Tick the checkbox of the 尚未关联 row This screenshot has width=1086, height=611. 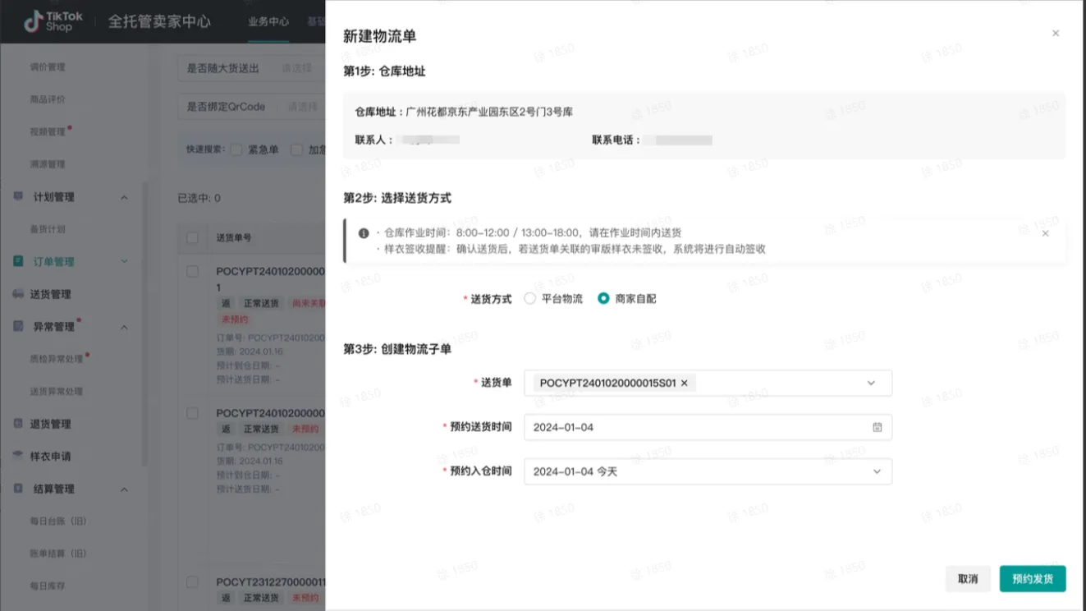pos(193,271)
